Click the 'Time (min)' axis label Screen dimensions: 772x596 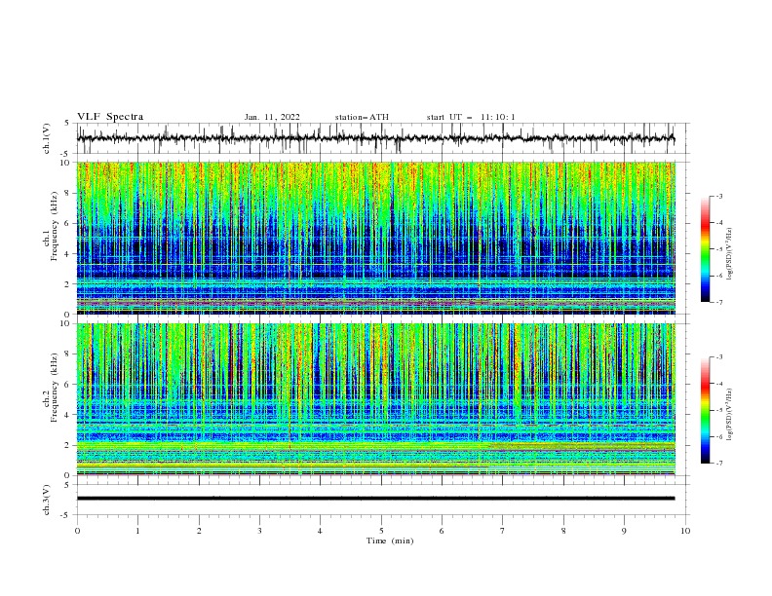[390, 540]
